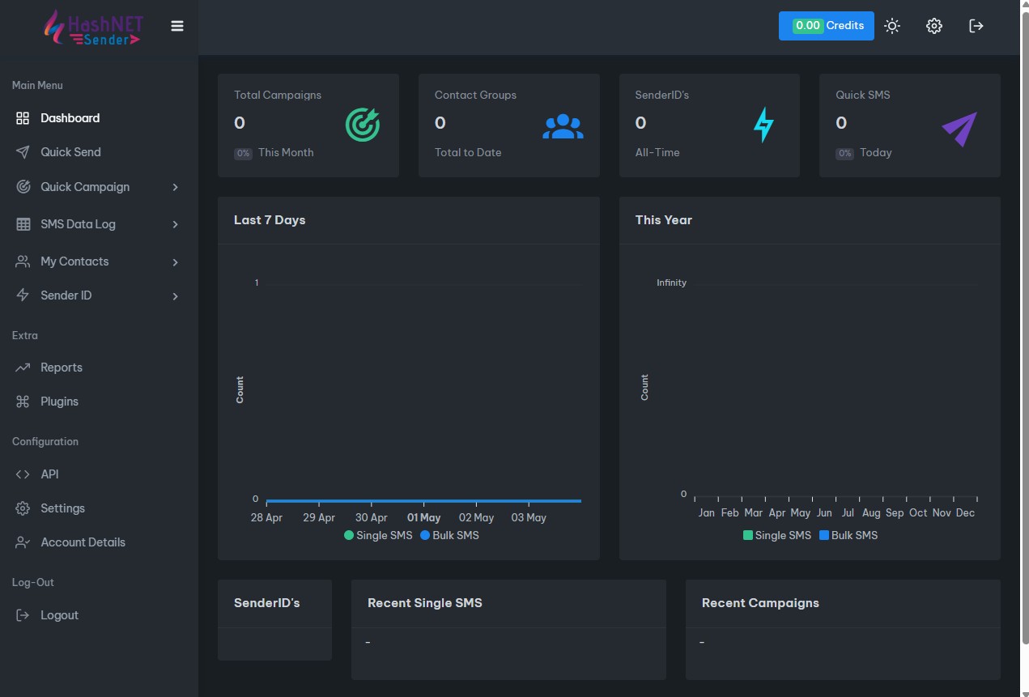Toggle Bulk SMS legend in This Year chart
Image resolution: width=1029 pixels, height=697 pixels.
click(x=848, y=535)
